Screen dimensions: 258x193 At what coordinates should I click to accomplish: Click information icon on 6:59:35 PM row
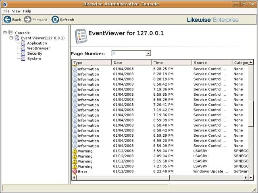click(75, 94)
